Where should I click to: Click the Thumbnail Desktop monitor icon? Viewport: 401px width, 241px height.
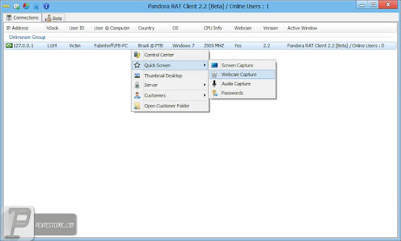pyautogui.click(x=137, y=75)
